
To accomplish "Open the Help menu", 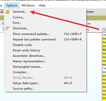I will pyautogui.click(x=42, y=5).
